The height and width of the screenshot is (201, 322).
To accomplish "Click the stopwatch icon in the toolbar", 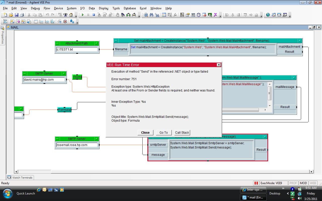I will pyautogui.click(x=198, y=15).
